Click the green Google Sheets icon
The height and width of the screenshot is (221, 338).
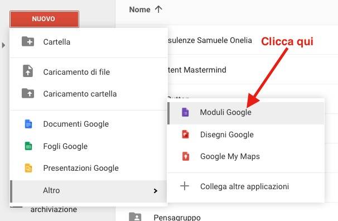click(x=28, y=146)
